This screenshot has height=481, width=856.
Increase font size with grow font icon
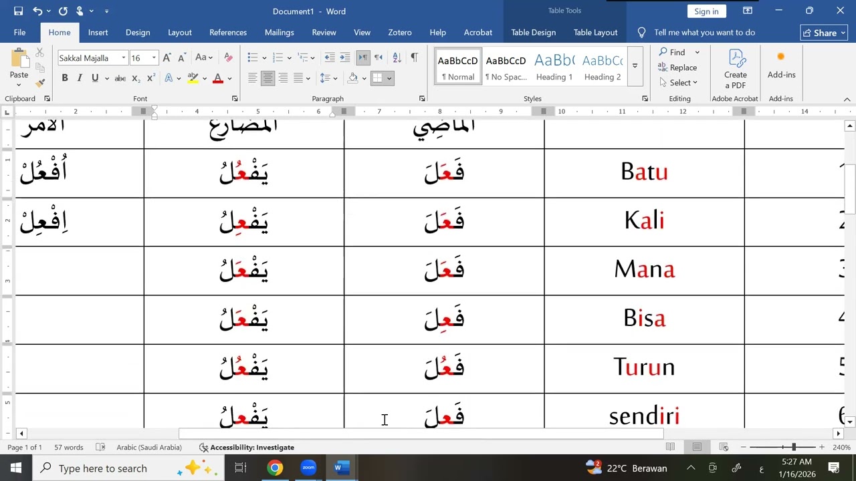[x=167, y=58]
